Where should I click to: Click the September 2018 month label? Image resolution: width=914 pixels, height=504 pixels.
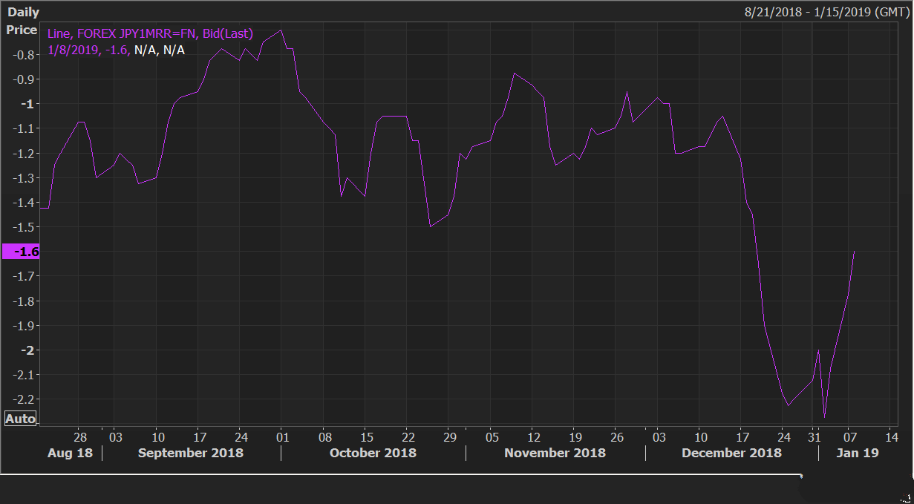[191, 453]
